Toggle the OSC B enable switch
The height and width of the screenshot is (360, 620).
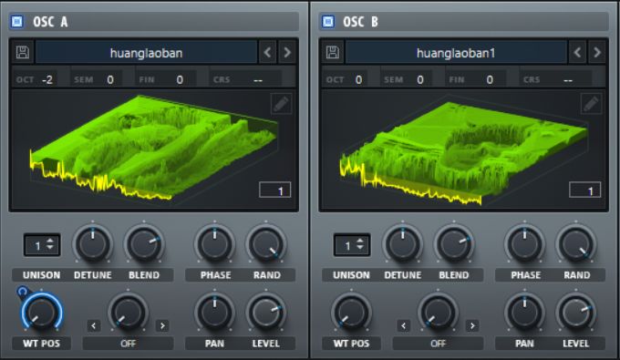tap(328, 21)
